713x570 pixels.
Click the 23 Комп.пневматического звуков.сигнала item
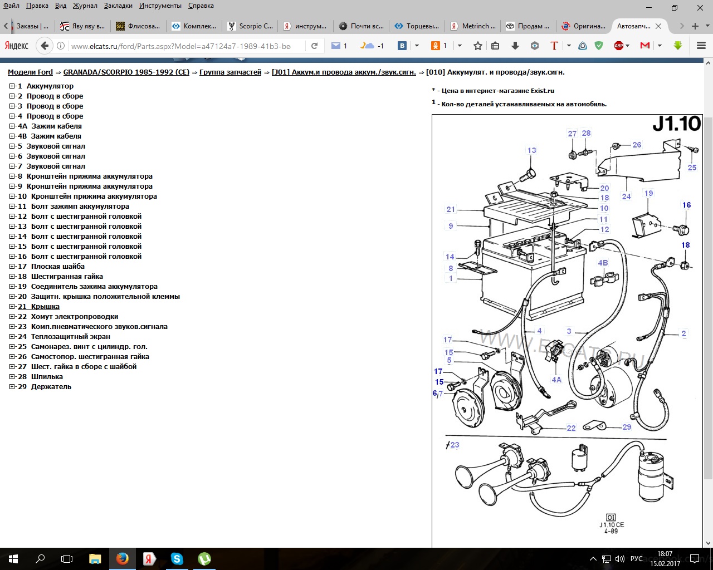point(92,326)
